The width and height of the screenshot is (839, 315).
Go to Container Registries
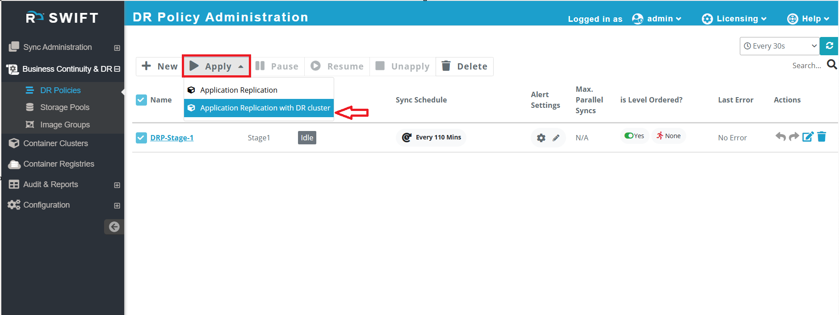pos(59,164)
